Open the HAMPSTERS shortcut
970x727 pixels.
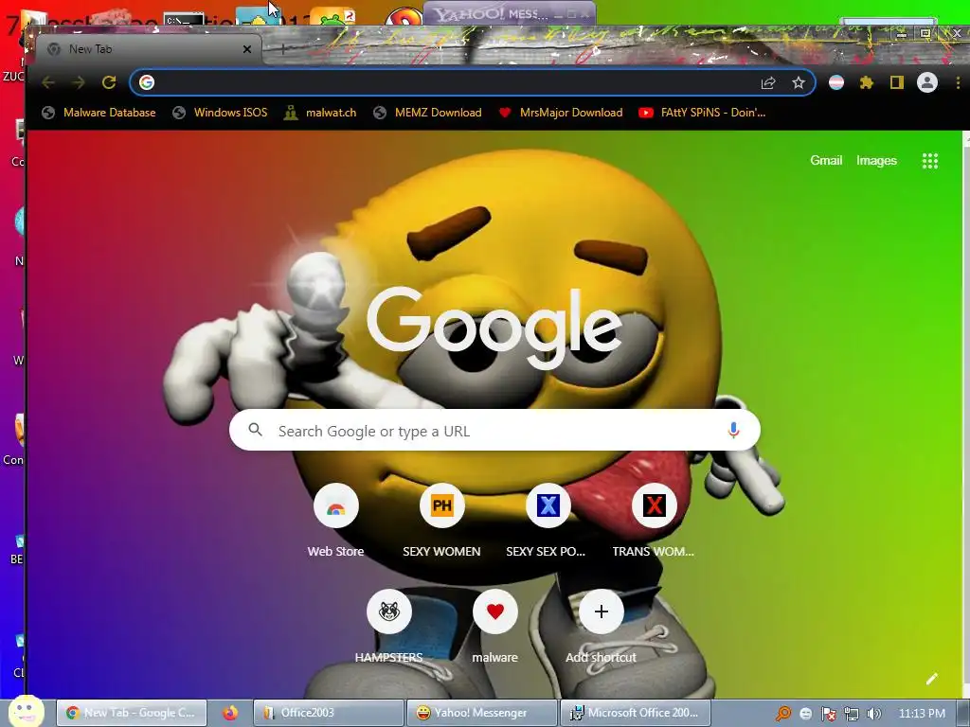point(389,627)
